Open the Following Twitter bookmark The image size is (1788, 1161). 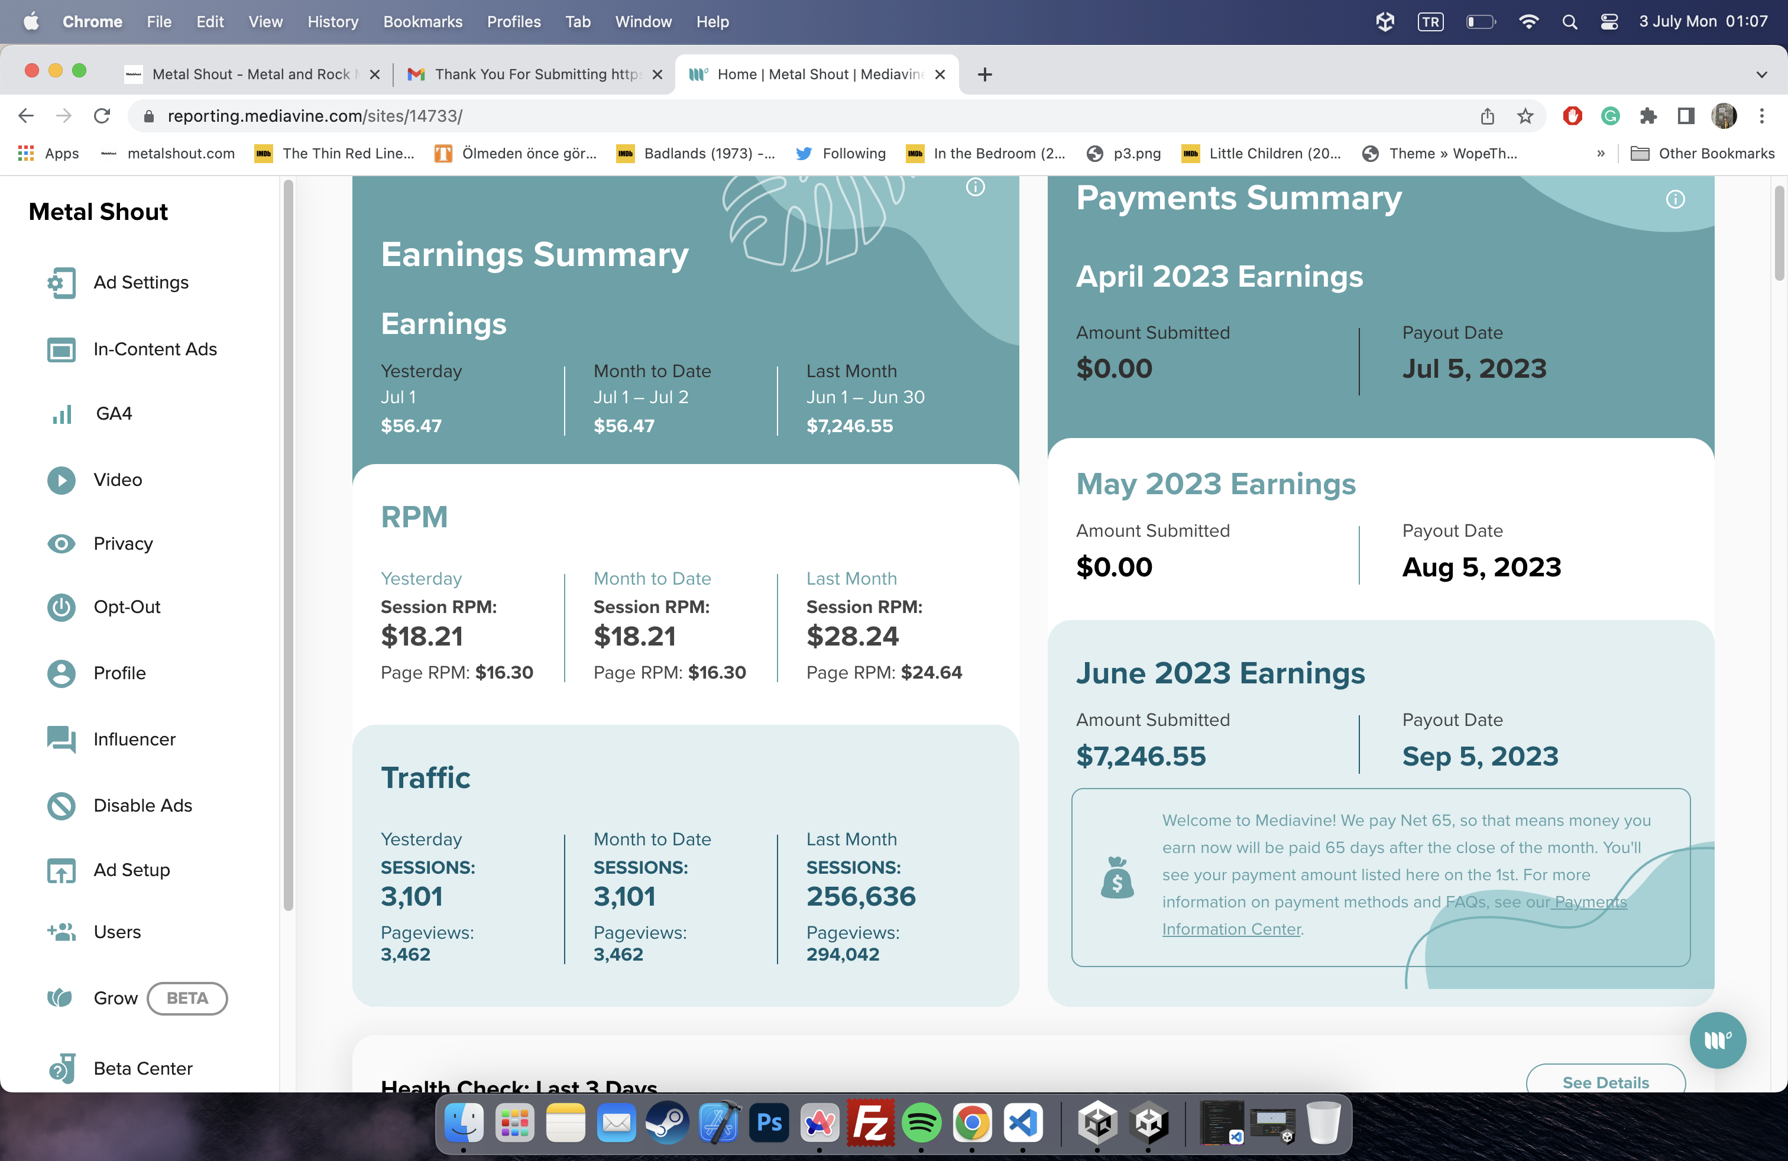pos(841,153)
